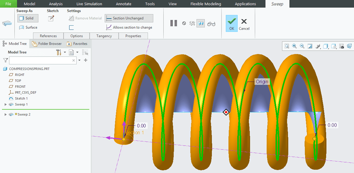
Task: Click the Zoom In magnifier icon
Action: [x=294, y=46]
